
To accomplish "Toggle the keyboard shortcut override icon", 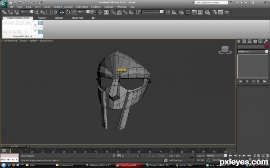I will coord(106,12).
